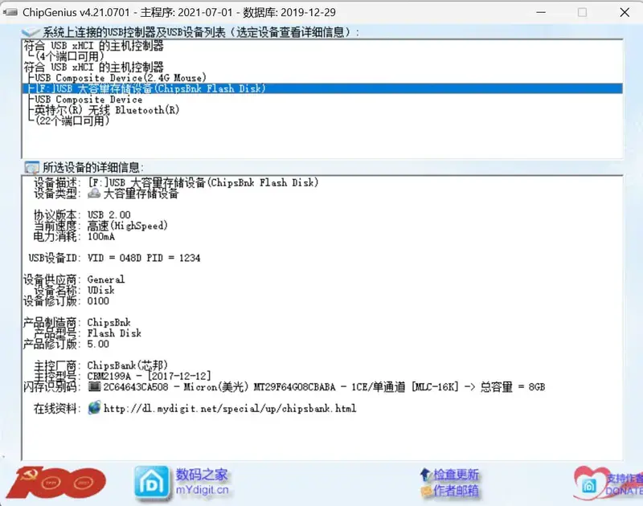Click the 支持作者 DONATE link

[x=625, y=484]
